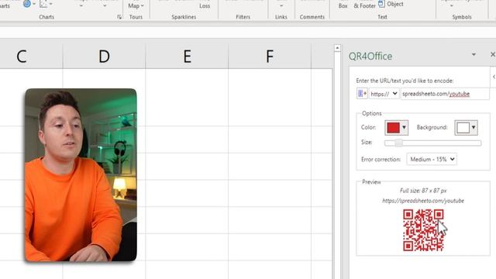This screenshot has width=496, height=279.
Task: Click the URL field containing spreadsheeto.com/youtube
Action: point(445,94)
